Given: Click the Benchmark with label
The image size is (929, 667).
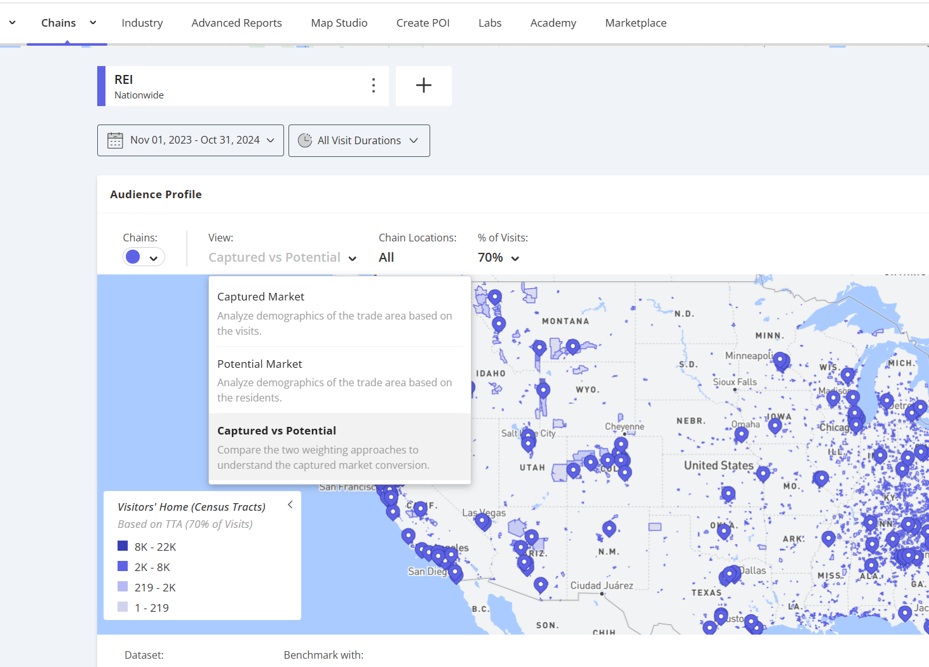Looking at the screenshot, I should 323,655.
